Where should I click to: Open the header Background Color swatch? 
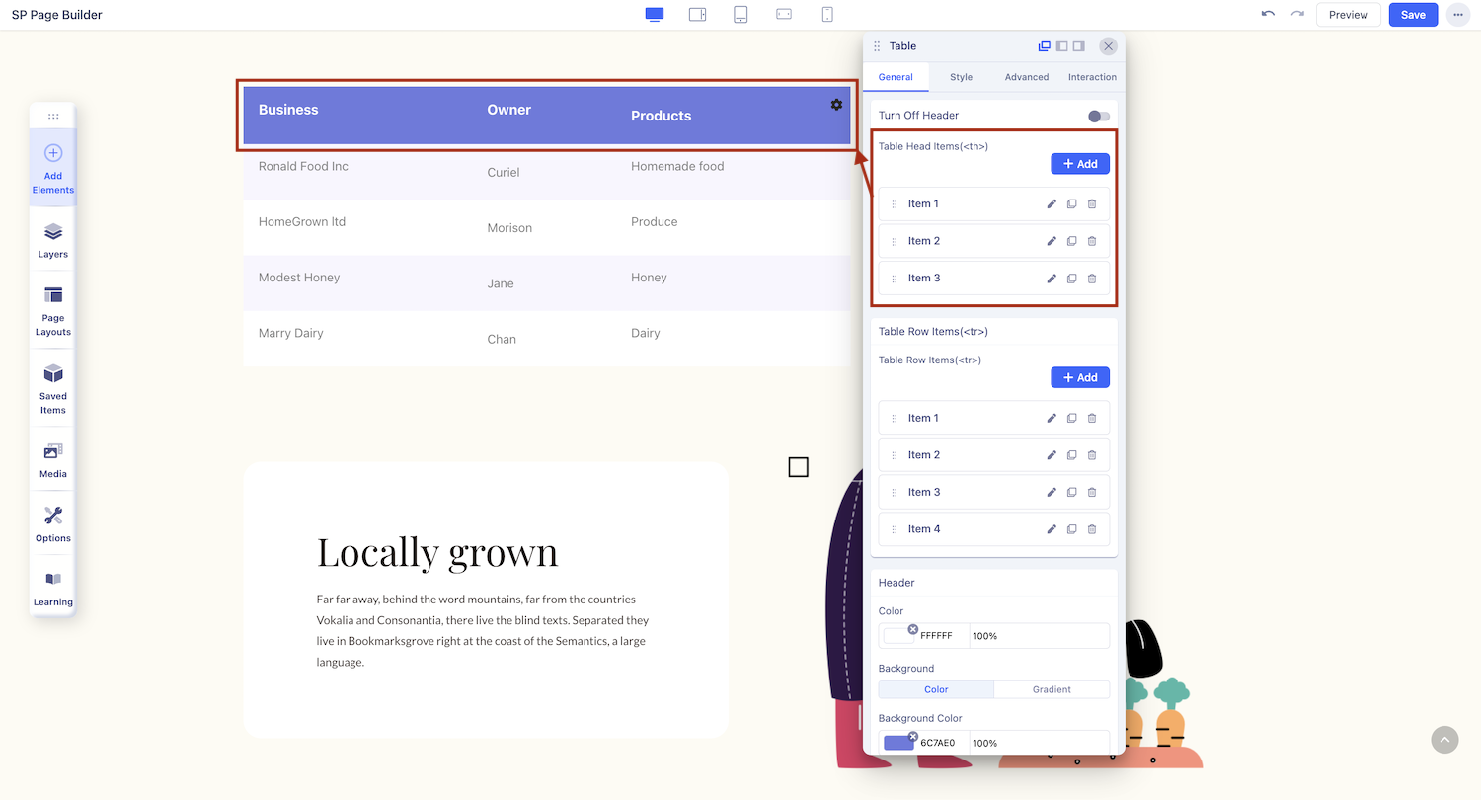coord(898,743)
